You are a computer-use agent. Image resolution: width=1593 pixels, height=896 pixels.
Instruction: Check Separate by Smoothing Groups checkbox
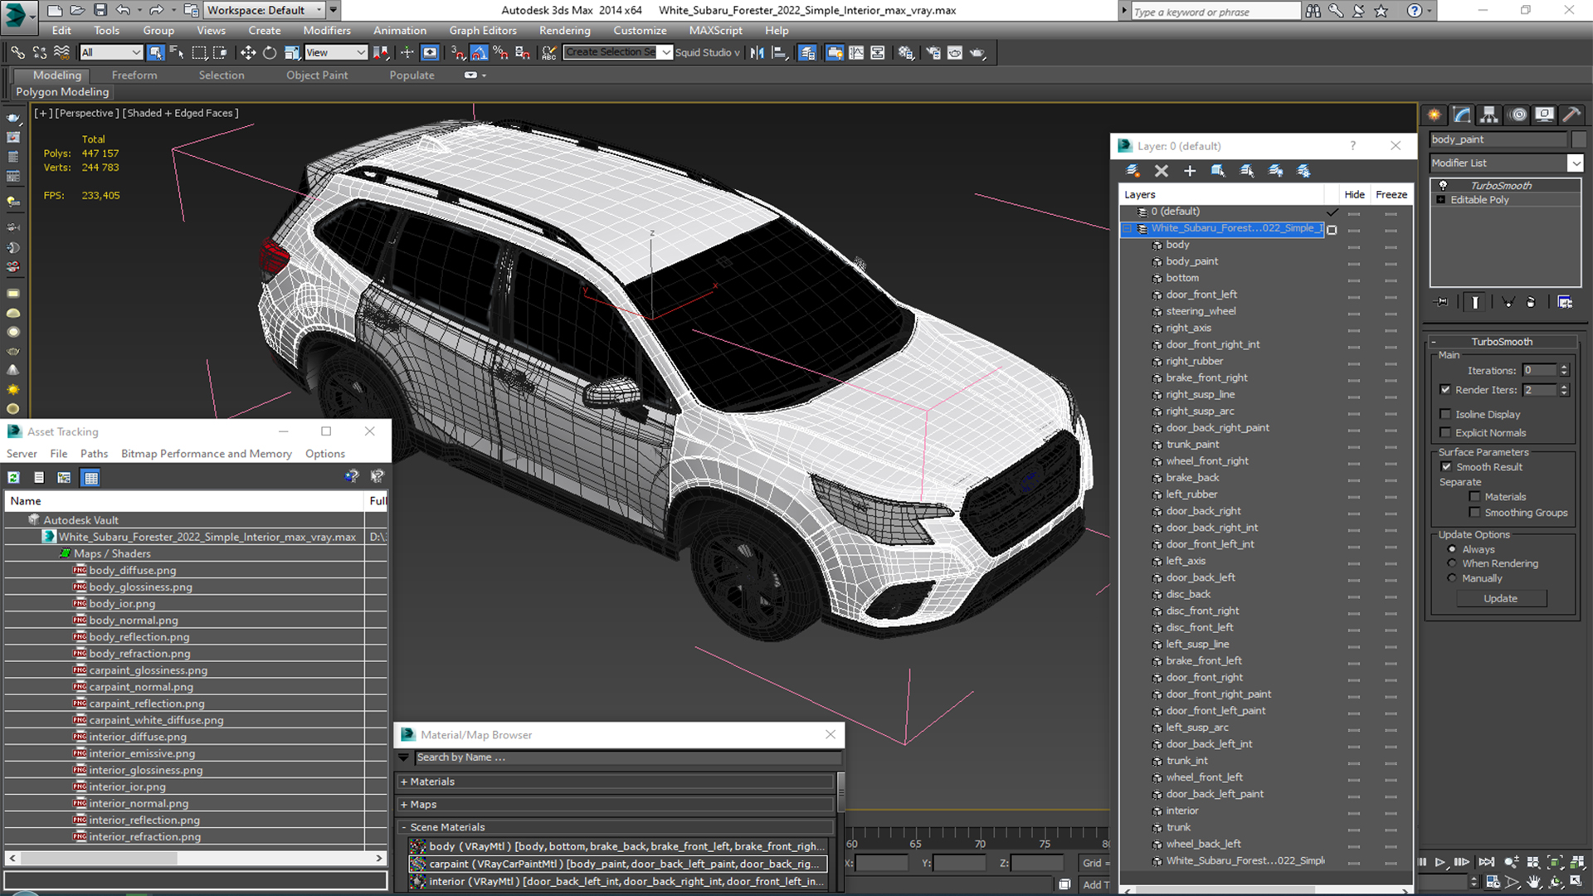pos(1474,512)
